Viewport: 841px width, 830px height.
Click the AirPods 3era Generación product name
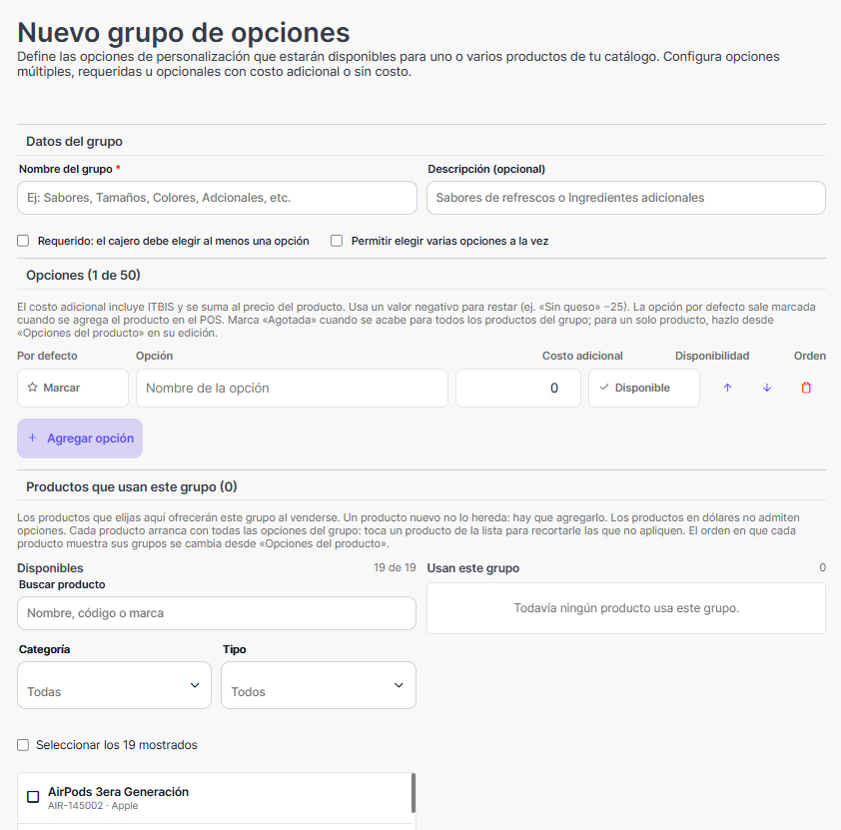tap(118, 791)
